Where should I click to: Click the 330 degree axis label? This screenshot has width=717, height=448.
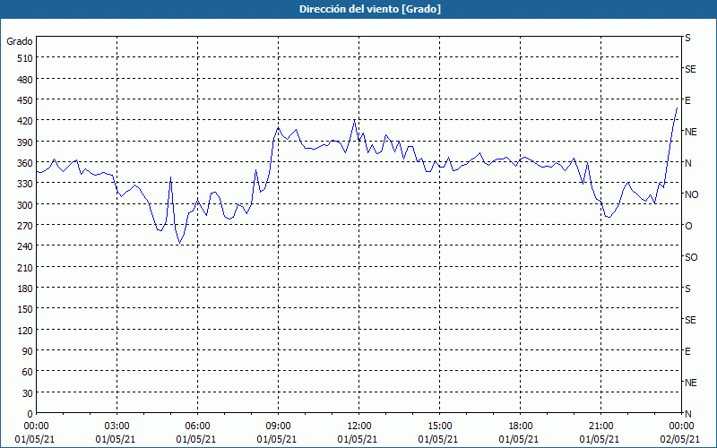26,184
